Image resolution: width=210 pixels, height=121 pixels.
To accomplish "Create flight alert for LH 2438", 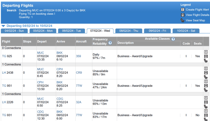I will pos(206,68).
